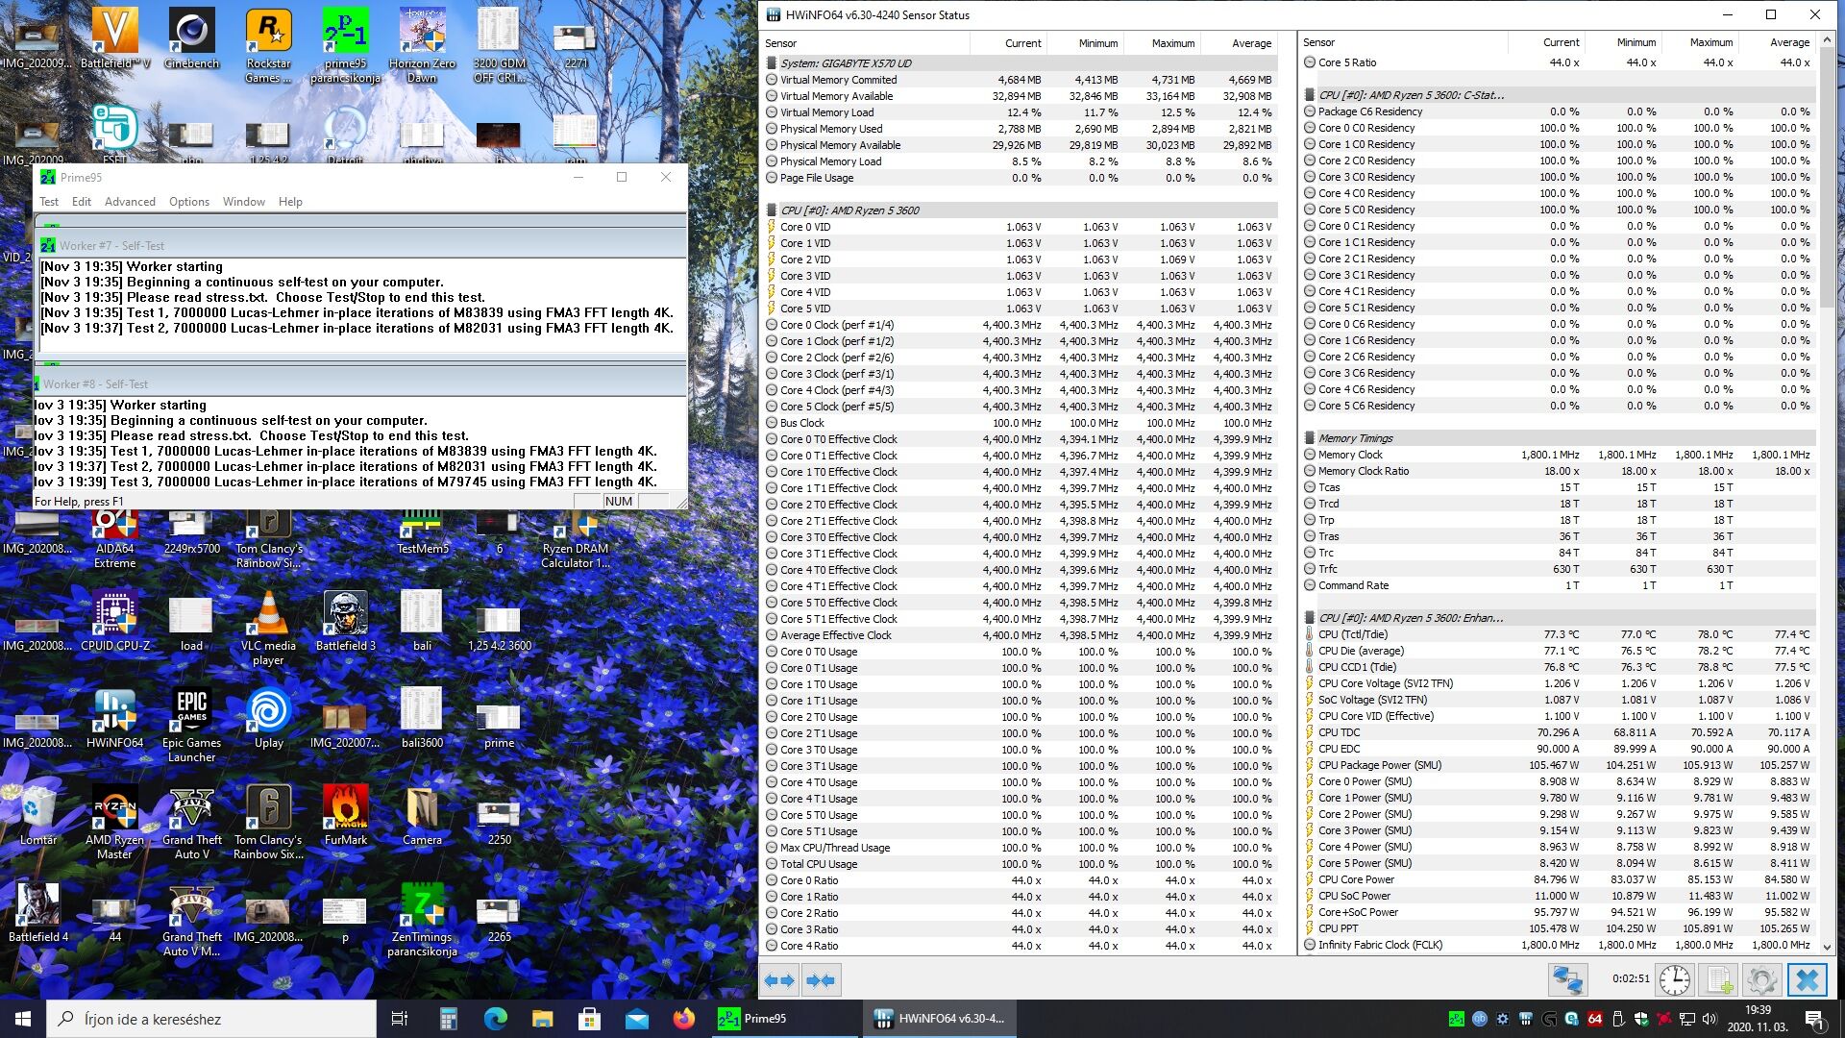Open Firefox from the taskbar
Viewport: 1845px width, 1038px height.
(683, 1019)
